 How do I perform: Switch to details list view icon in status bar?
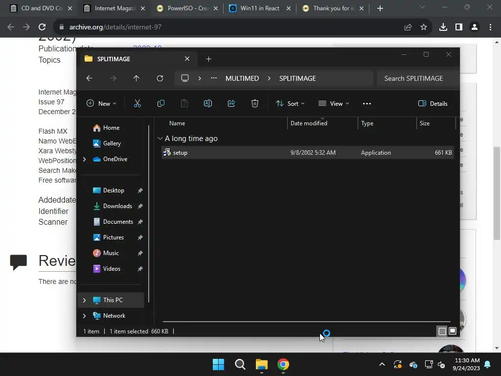coord(442,331)
